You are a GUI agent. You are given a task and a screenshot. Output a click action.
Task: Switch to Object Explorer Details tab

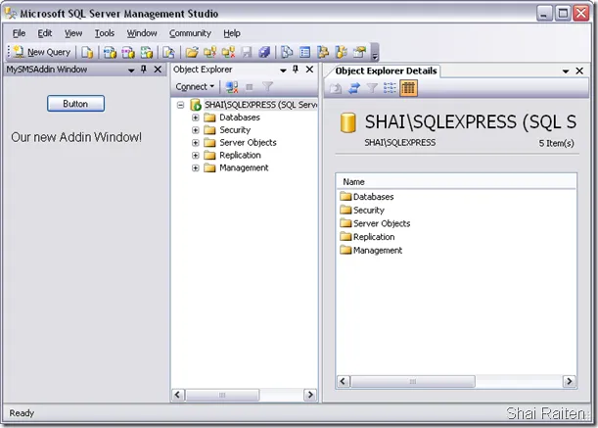(386, 71)
